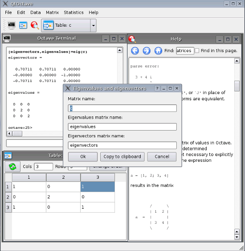This screenshot has width=245, height=251.
Task: Click the Table panel title icon
Action: (8, 156)
